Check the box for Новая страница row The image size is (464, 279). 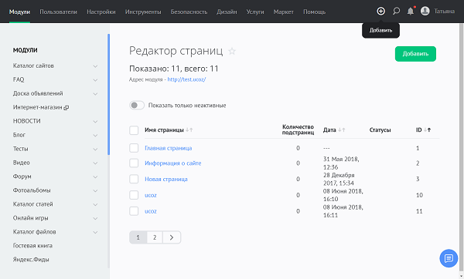(134, 179)
